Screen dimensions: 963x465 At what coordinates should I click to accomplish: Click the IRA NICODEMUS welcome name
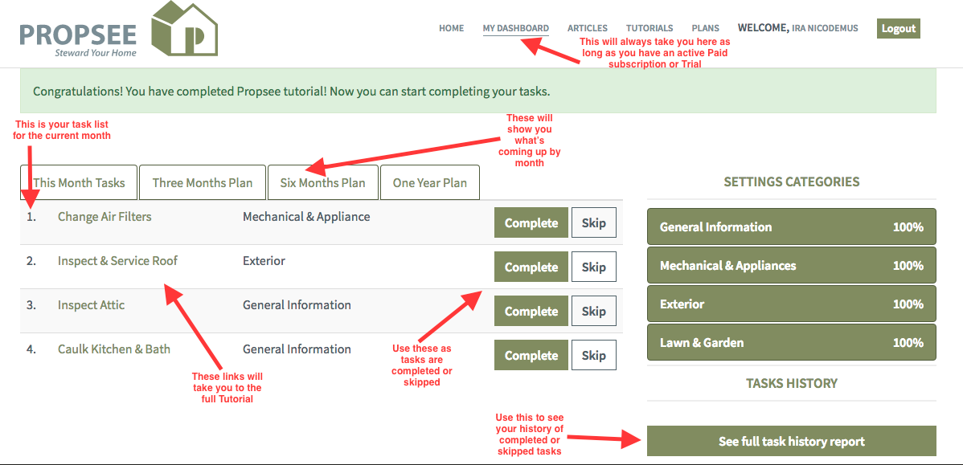(x=825, y=28)
